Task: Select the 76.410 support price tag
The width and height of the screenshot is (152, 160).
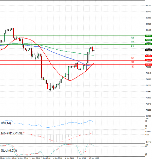Action: [148, 60]
